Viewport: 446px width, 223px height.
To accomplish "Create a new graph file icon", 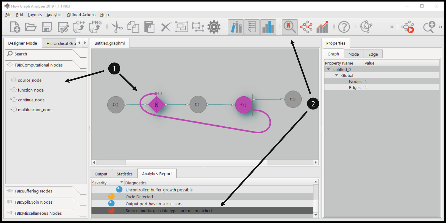I will point(15,27).
